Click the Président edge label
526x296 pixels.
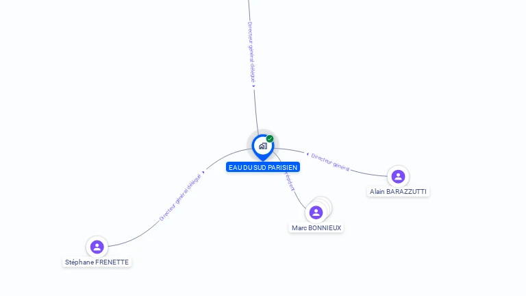tap(290, 182)
